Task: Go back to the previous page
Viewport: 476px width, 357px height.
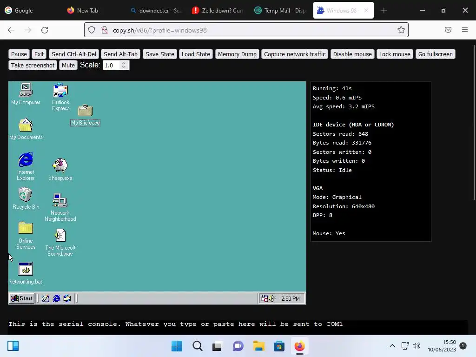Action: (x=11, y=30)
